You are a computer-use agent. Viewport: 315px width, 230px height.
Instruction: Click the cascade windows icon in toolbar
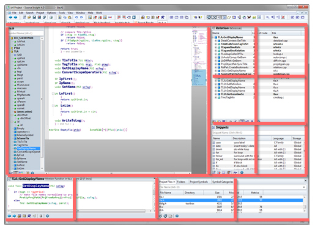pyautogui.click(x=187, y=18)
